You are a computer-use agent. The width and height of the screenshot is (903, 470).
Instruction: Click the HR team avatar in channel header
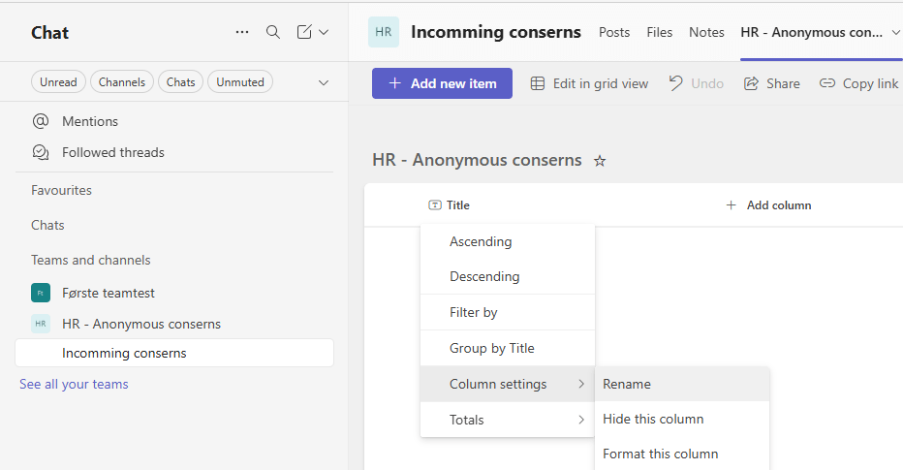click(x=384, y=32)
